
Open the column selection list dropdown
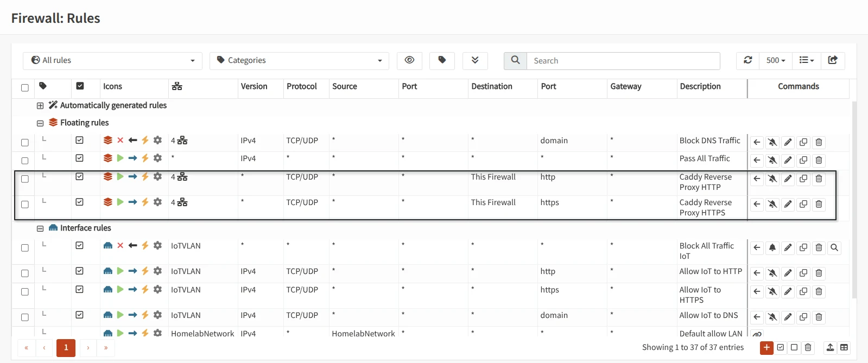click(807, 60)
